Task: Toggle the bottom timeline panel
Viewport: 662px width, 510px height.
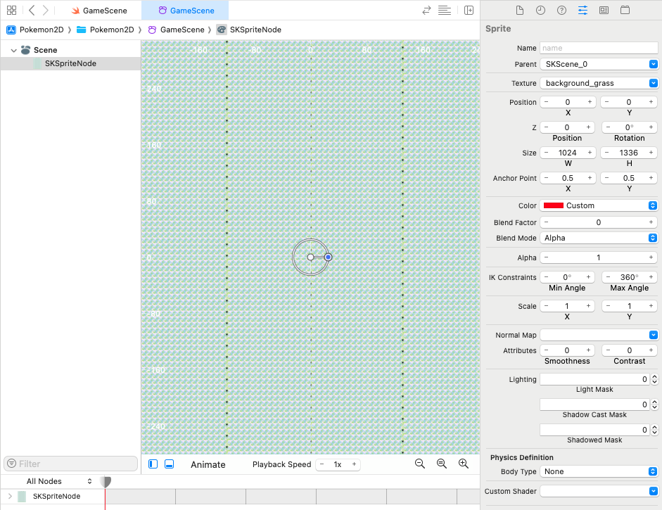Action: coord(170,464)
